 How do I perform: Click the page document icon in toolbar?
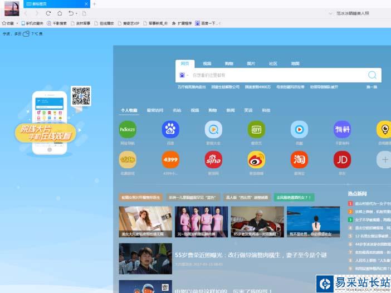pos(84,13)
